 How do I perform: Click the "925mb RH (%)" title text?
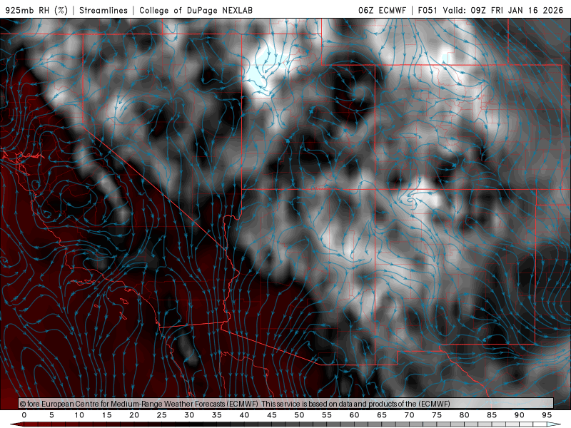[36, 10]
